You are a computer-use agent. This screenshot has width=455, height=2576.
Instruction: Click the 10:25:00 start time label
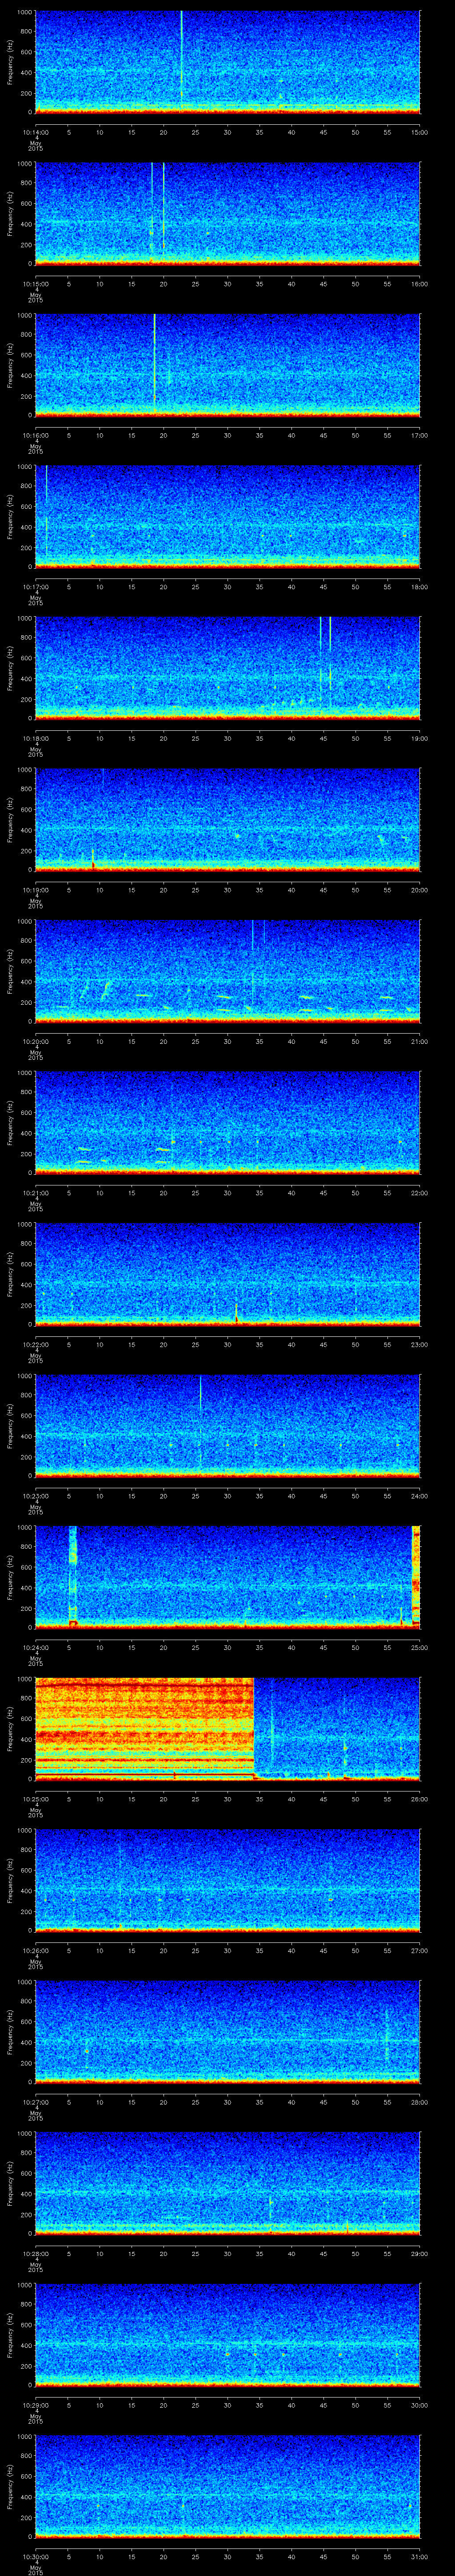click(x=35, y=1799)
